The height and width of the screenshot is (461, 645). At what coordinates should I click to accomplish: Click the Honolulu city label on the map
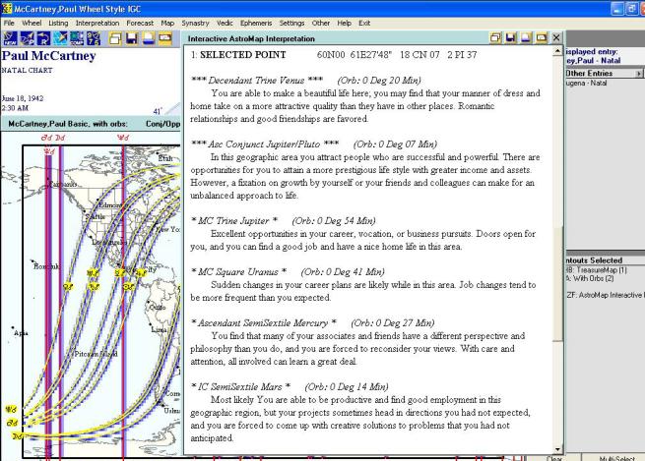(x=46, y=266)
